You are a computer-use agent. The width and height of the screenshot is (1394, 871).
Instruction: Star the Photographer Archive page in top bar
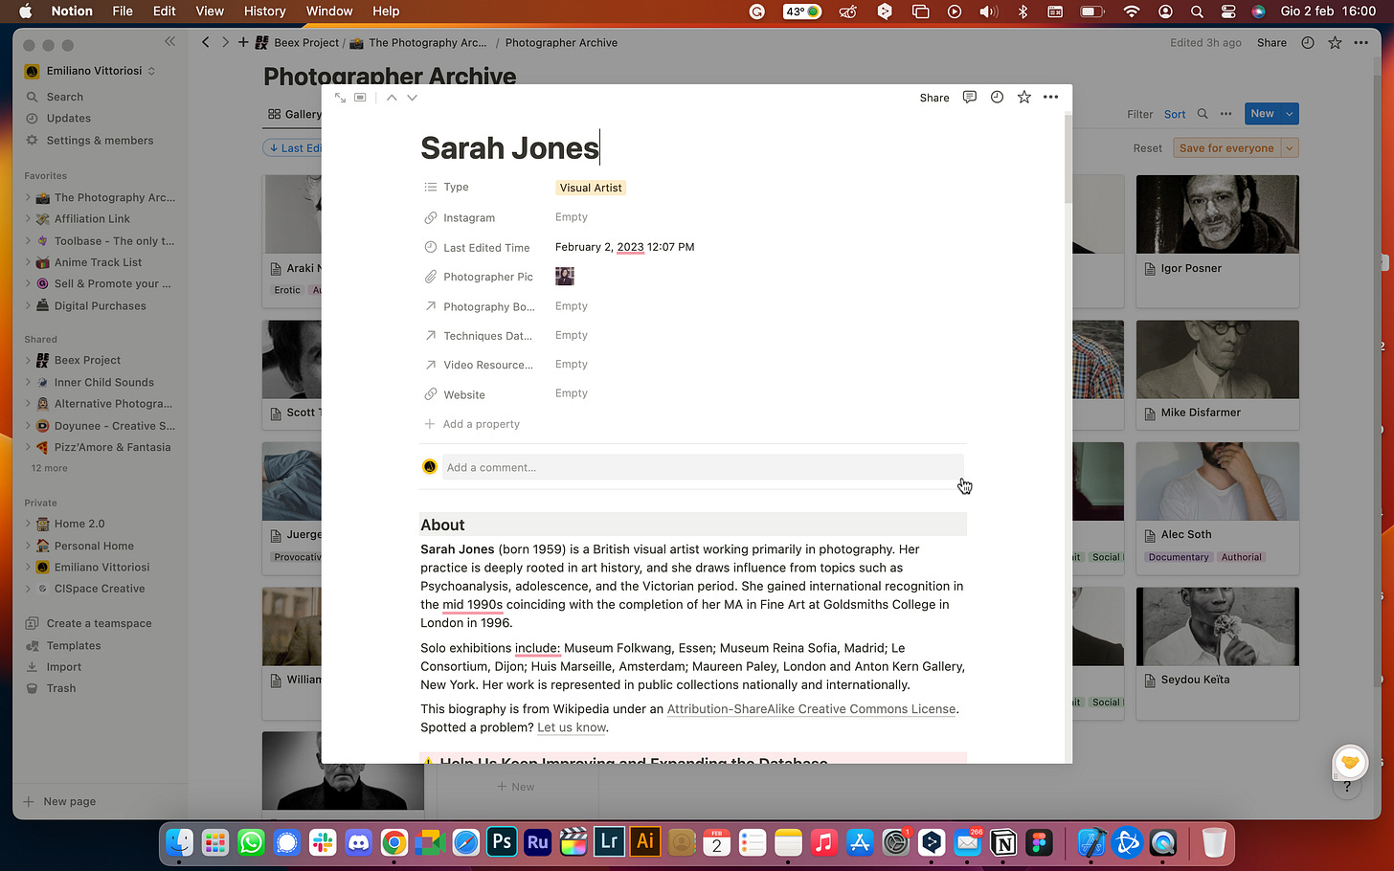click(x=1335, y=42)
